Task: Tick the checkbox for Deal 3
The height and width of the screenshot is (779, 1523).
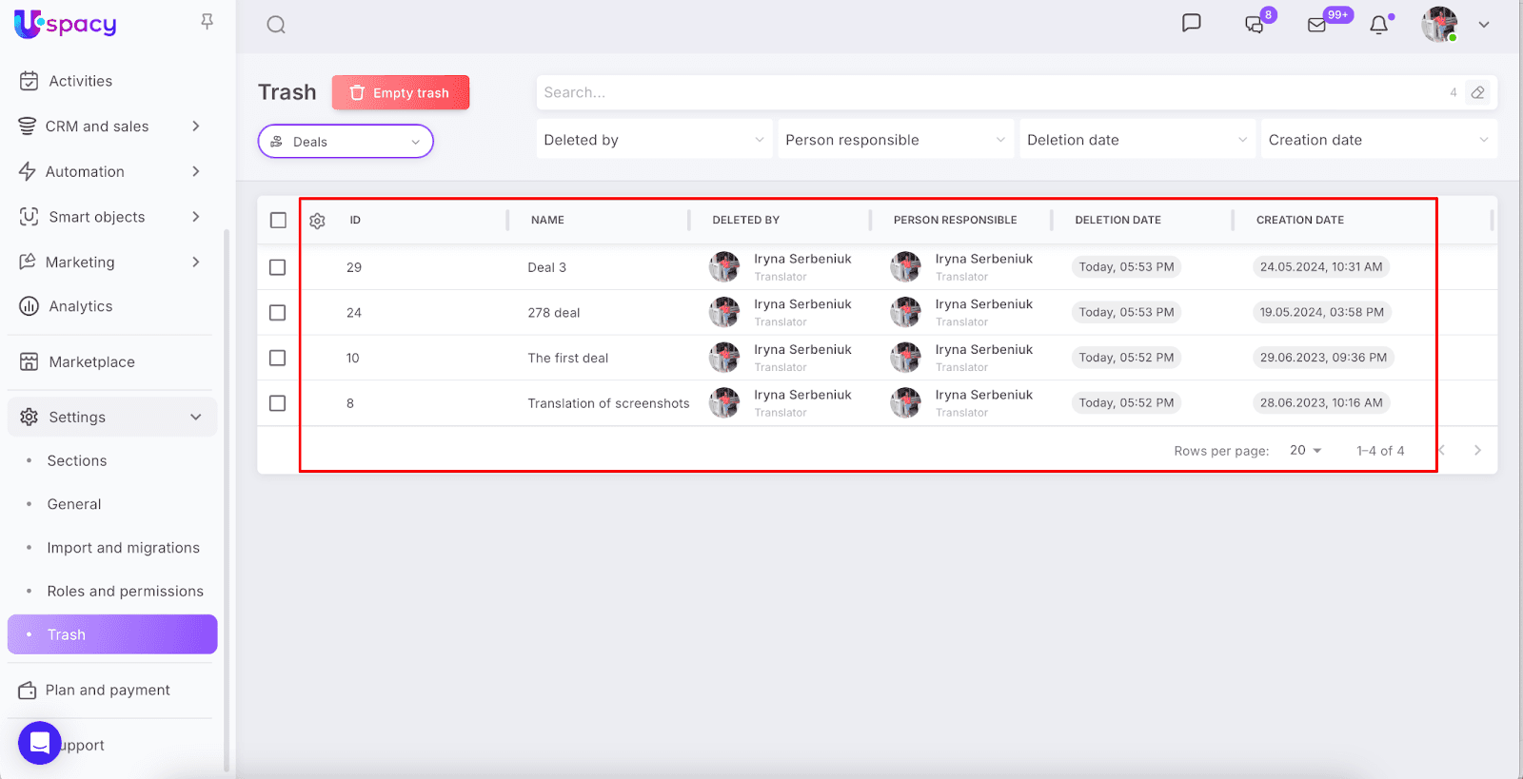Action: 278,267
